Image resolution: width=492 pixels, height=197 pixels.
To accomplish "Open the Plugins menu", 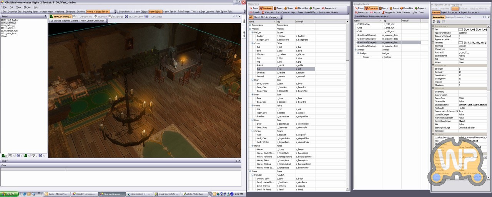I will [x=27, y=7].
